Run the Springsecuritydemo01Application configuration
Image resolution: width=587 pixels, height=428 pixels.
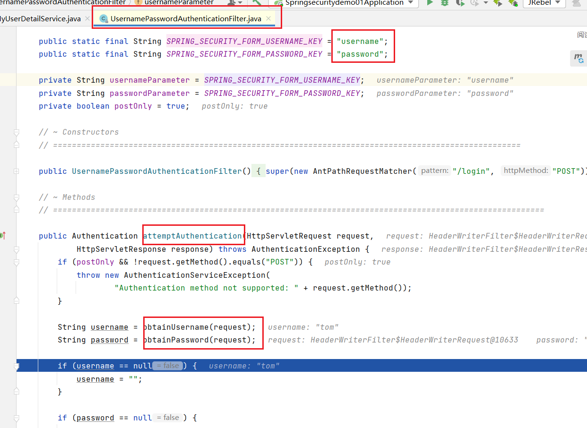[x=430, y=2]
